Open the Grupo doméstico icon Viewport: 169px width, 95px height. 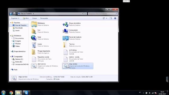point(65,24)
